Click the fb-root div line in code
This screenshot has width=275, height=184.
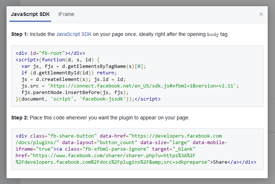pos(50,53)
